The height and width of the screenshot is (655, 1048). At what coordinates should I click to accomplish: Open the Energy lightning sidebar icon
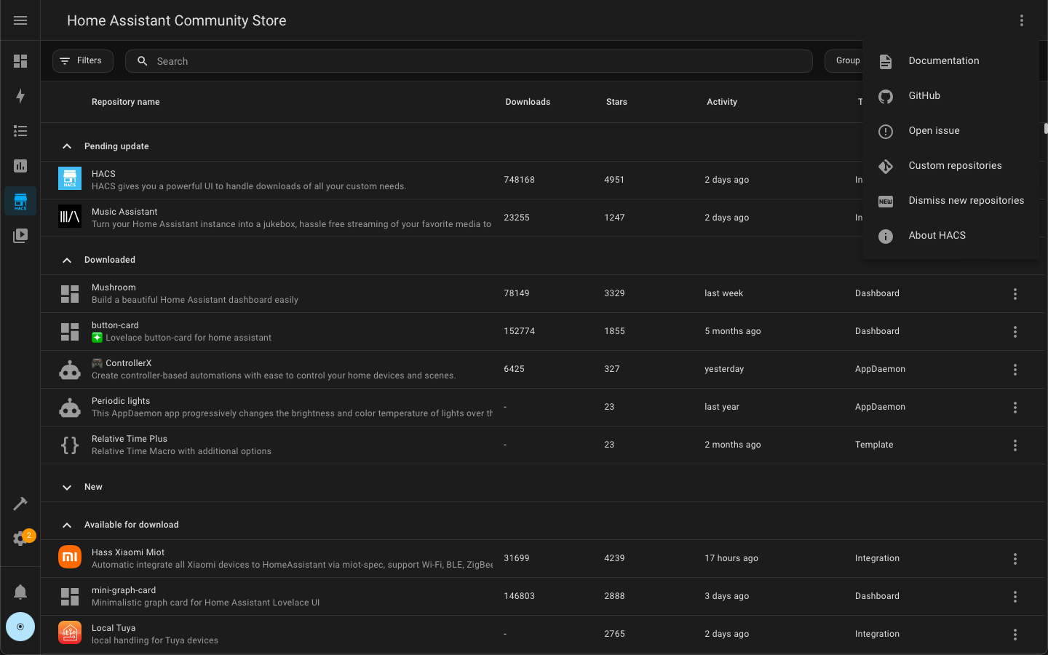click(20, 96)
